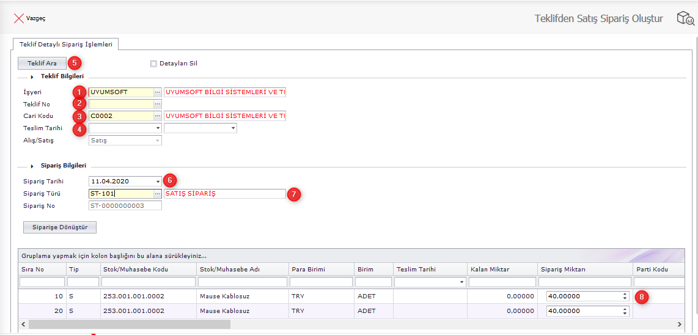Image resolution: width=698 pixels, height=335 pixels.
Task: Enable the Detayları Sil checkbox
Action: [153, 64]
